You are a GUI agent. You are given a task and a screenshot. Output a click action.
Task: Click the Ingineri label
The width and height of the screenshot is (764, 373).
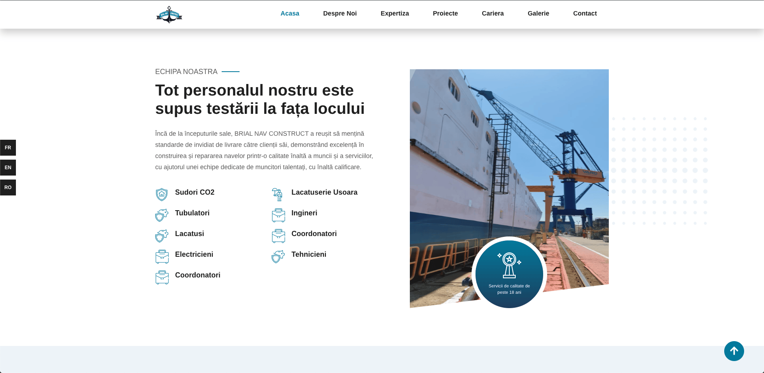click(x=304, y=213)
